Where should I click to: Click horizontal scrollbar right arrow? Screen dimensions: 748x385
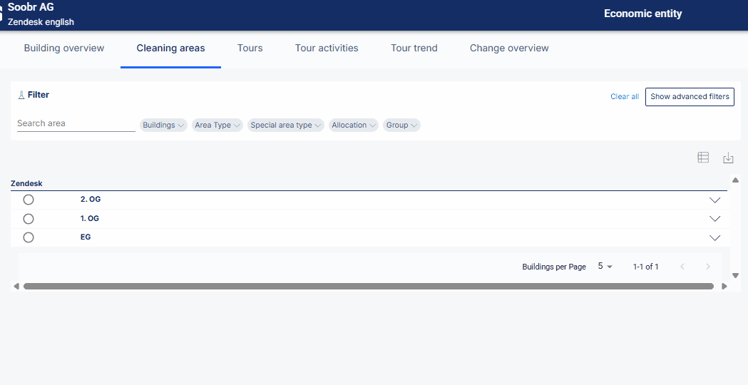(724, 286)
